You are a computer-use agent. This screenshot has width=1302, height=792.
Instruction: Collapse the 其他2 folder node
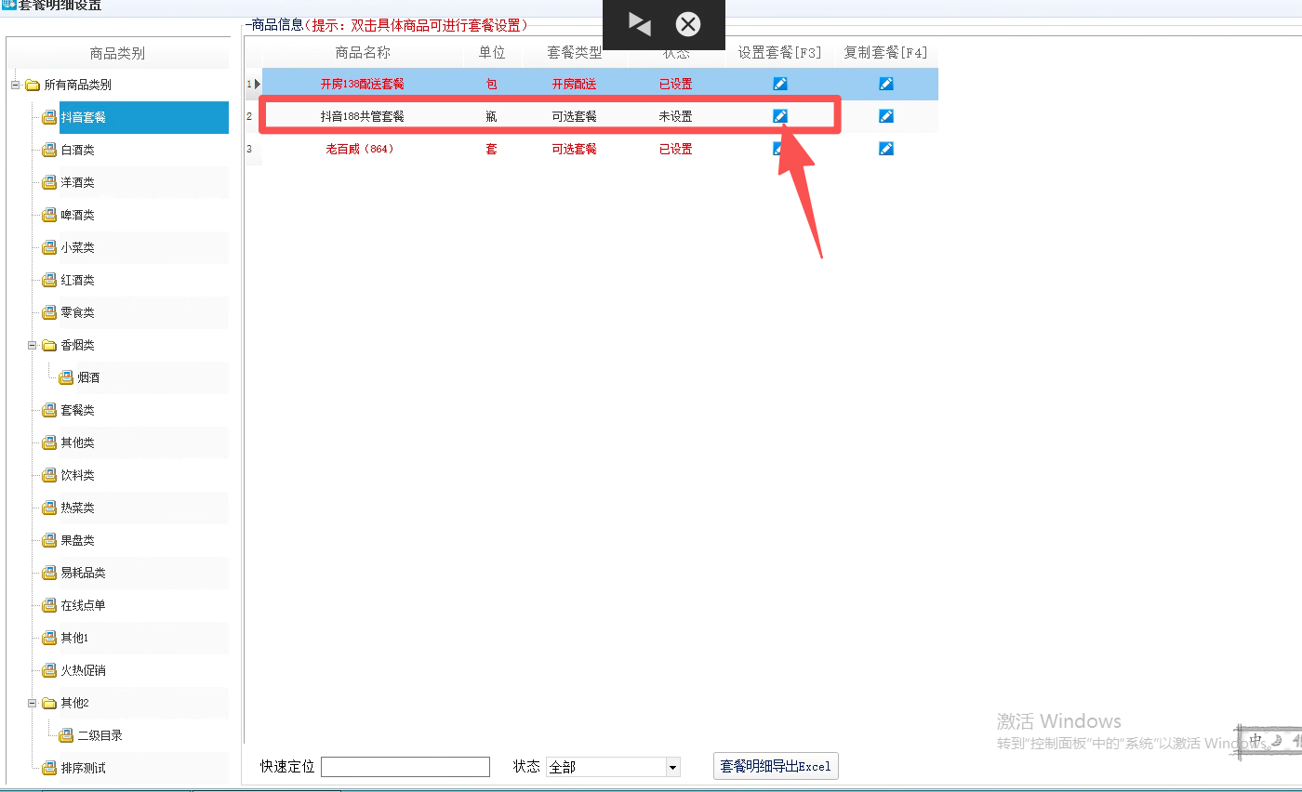33,703
